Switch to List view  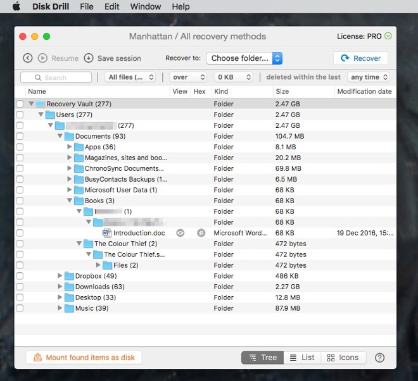click(x=302, y=358)
